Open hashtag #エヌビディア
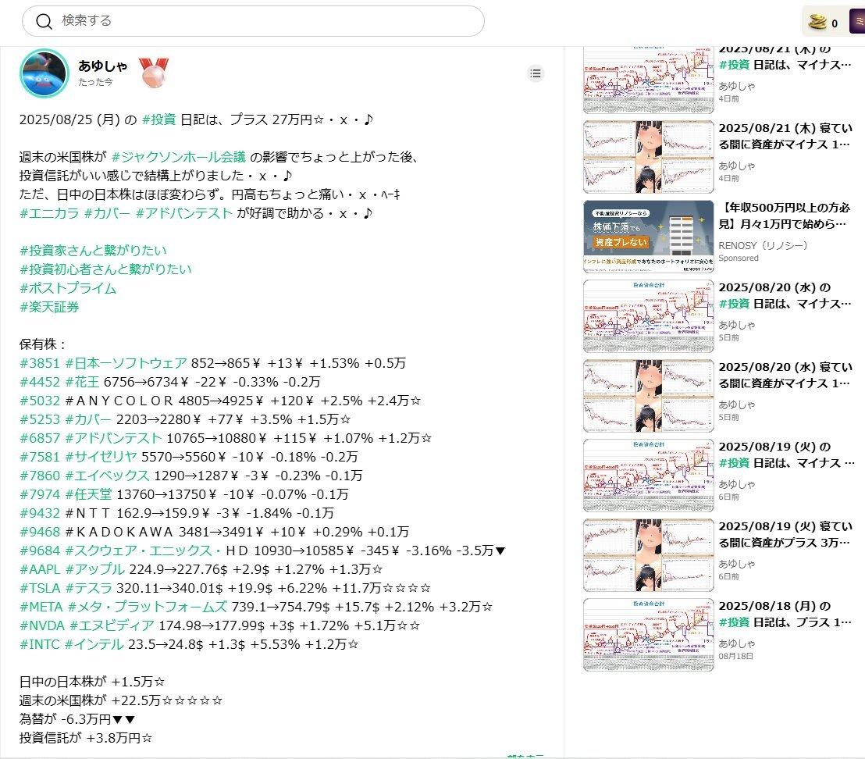Screen dimensions: 865x759 click(x=112, y=626)
